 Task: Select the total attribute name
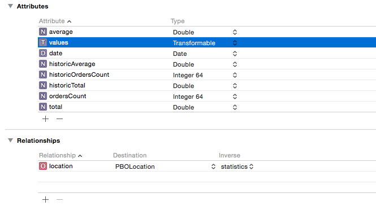coord(55,107)
